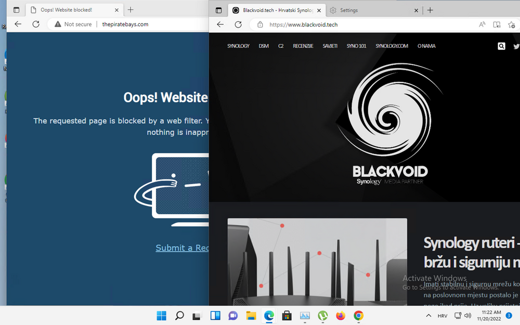Go back in the Blackvoid.tech window

click(220, 24)
